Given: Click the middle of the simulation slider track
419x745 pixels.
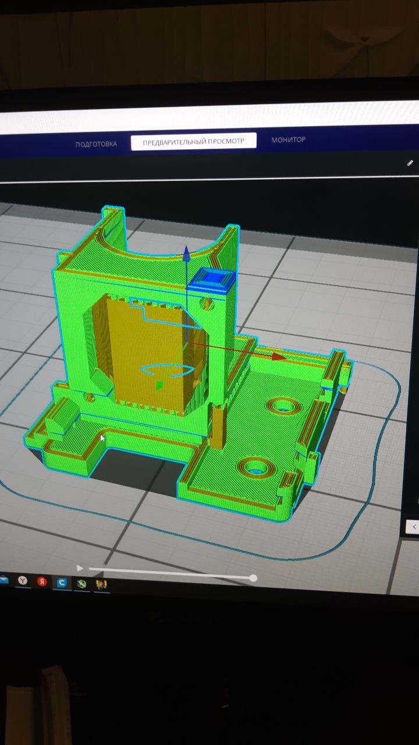Looking at the screenshot, I should click(x=171, y=573).
